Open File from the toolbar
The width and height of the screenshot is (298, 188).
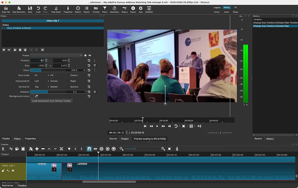pyautogui.click(x=6, y=9)
